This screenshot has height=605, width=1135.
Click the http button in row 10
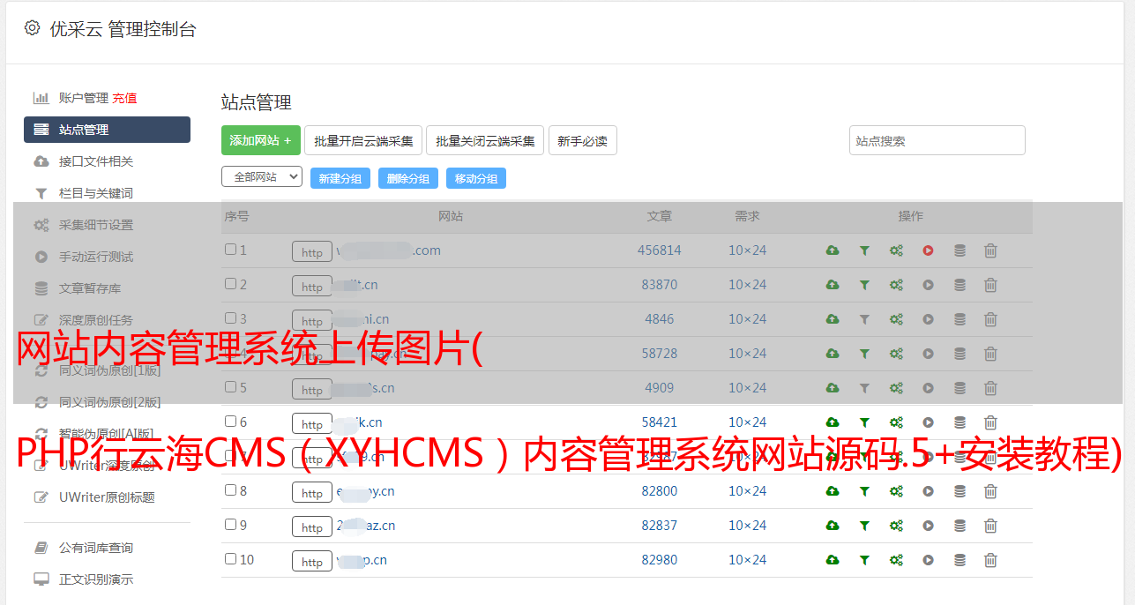[312, 562]
